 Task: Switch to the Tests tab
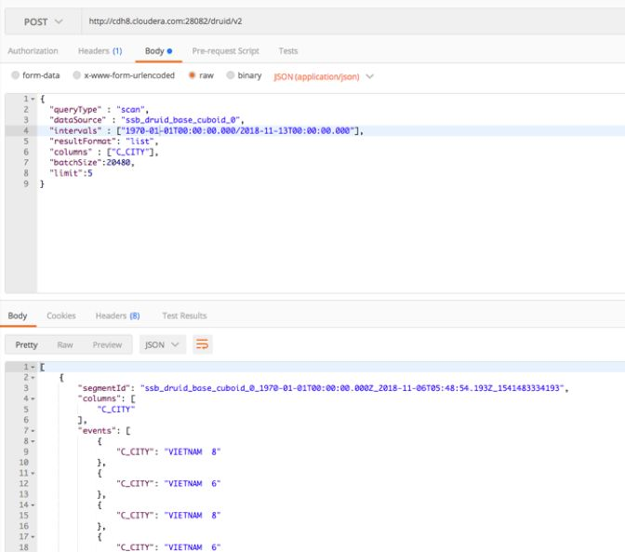pos(290,50)
